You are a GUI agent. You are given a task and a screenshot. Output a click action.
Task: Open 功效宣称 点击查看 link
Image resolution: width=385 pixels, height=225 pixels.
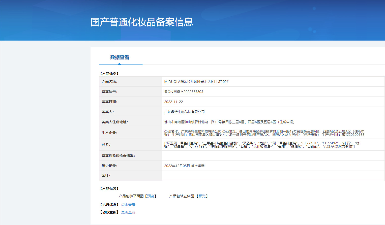tap(128, 212)
